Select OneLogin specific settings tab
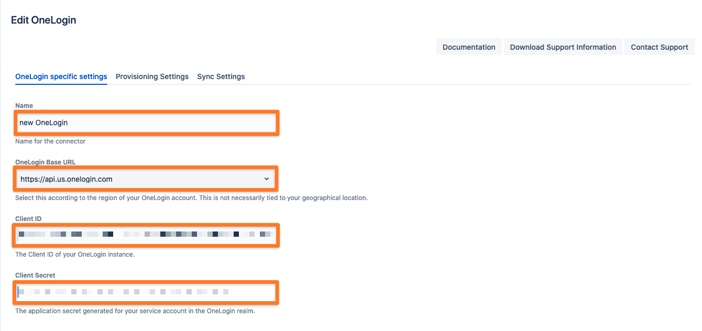The width and height of the screenshot is (702, 331). tap(61, 76)
